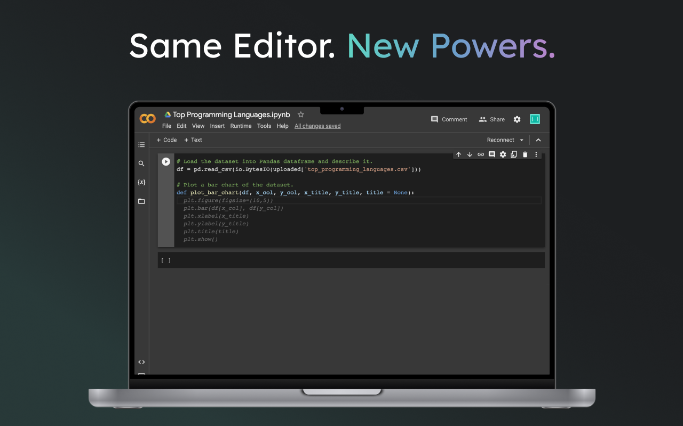Open more cell actions with the ellipsis
The height and width of the screenshot is (426, 683).
(536, 154)
